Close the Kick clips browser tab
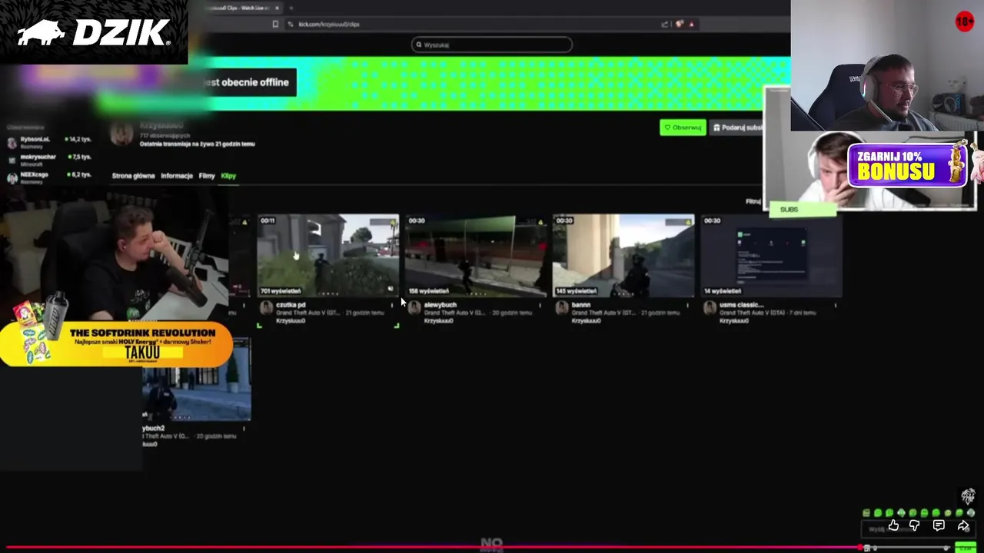The image size is (984, 553). click(277, 8)
